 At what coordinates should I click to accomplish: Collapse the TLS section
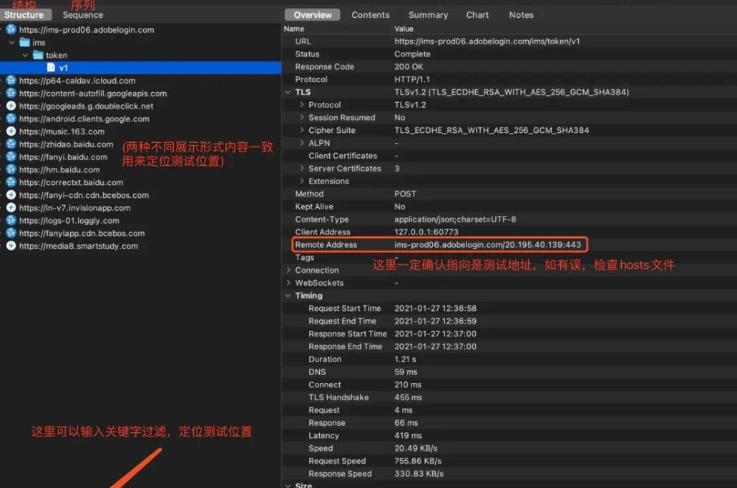pyautogui.click(x=288, y=92)
